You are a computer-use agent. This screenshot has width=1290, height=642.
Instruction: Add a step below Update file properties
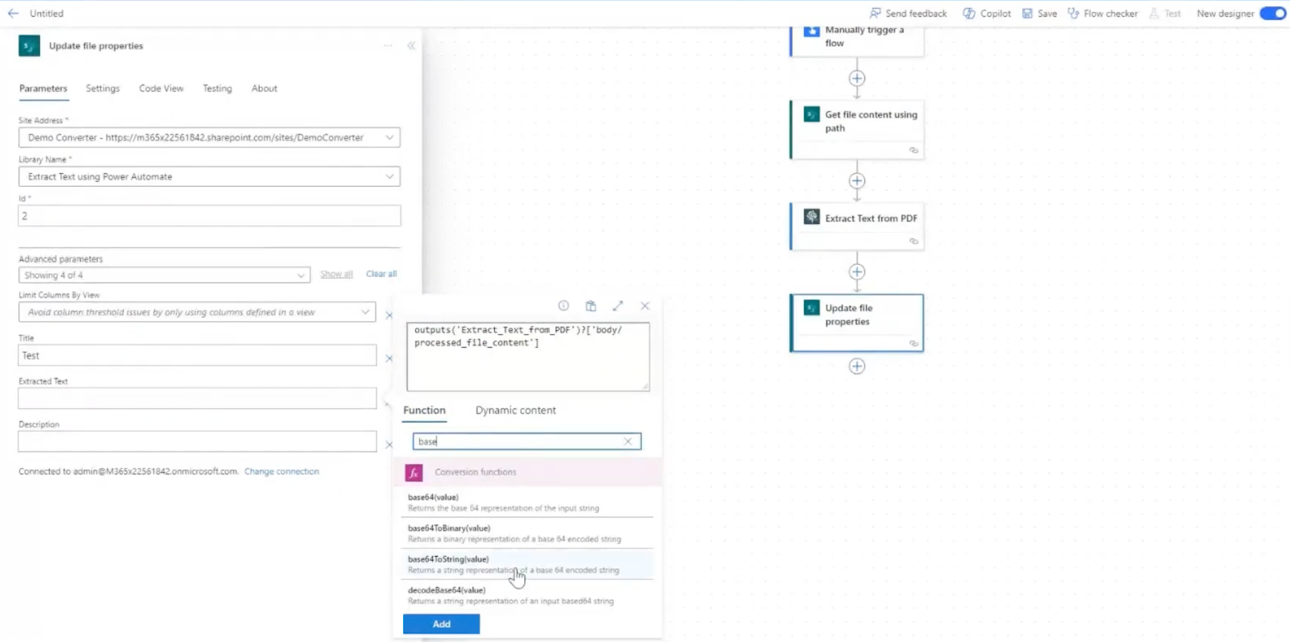tap(857, 367)
